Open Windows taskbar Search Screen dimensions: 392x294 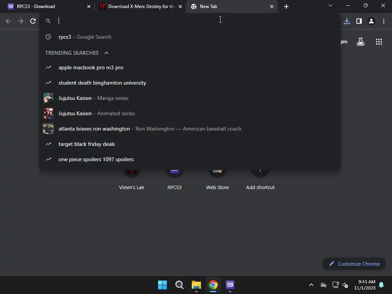[x=179, y=285]
